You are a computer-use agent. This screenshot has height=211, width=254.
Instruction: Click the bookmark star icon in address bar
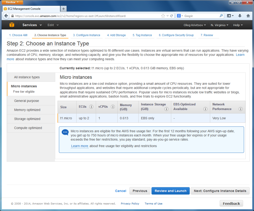pyautogui.click(x=163, y=16)
